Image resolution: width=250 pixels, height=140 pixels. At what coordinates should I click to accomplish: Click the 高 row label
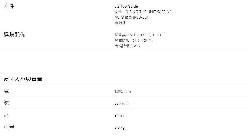(6, 115)
